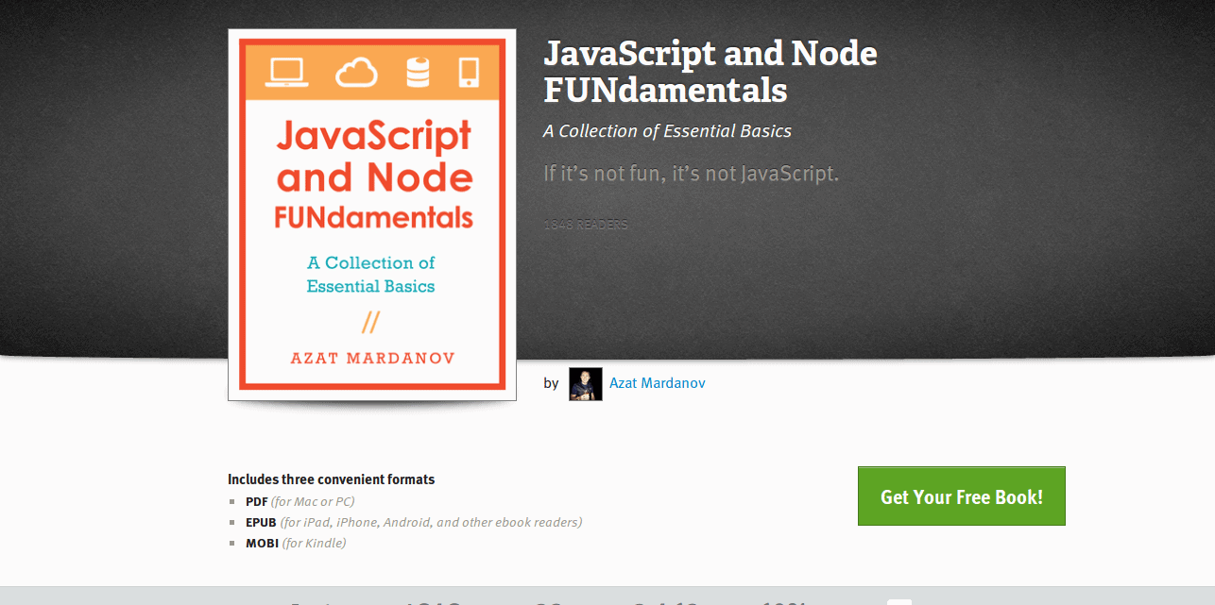The image size is (1215, 605).
Task: Click the author's avatar photo
Action: tap(586, 384)
